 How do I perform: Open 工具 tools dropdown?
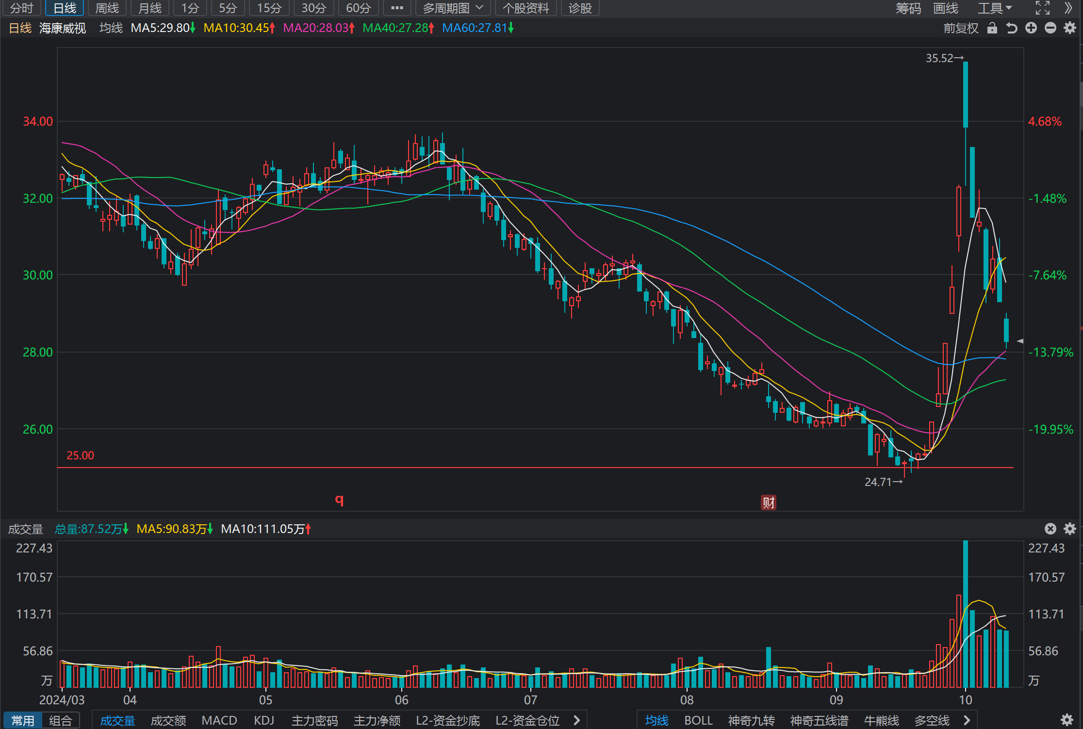(994, 8)
